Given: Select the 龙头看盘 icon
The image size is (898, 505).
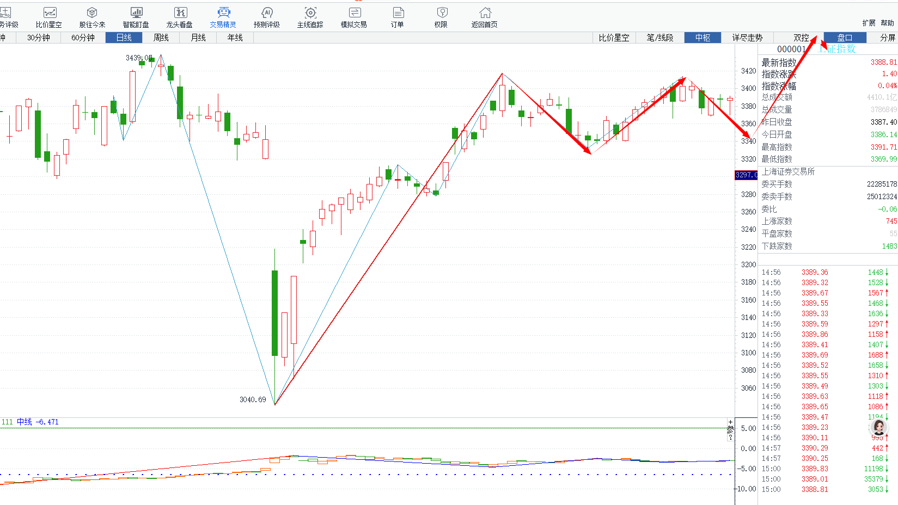Looking at the screenshot, I should click(x=180, y=13).
